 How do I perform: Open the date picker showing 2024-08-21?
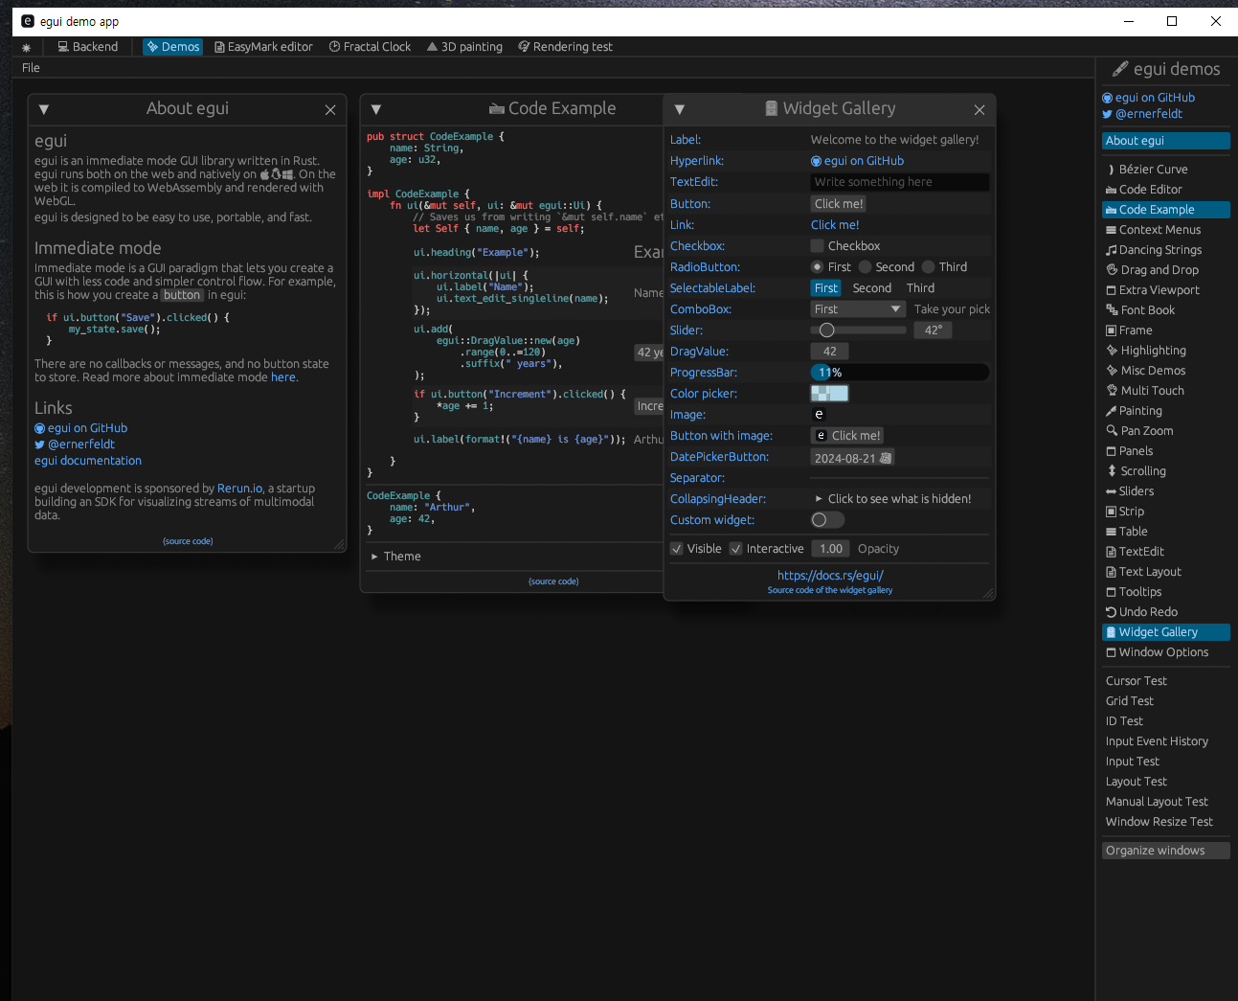coord(852,458)
